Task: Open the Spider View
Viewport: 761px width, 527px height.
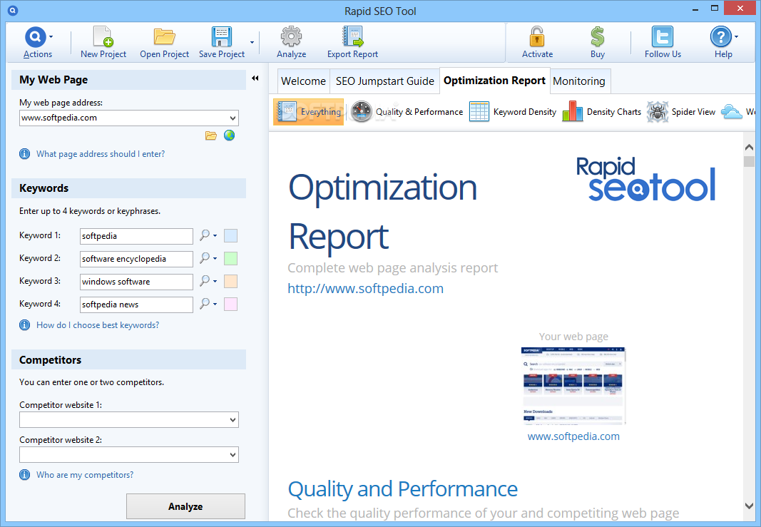Action: (681, 112)
